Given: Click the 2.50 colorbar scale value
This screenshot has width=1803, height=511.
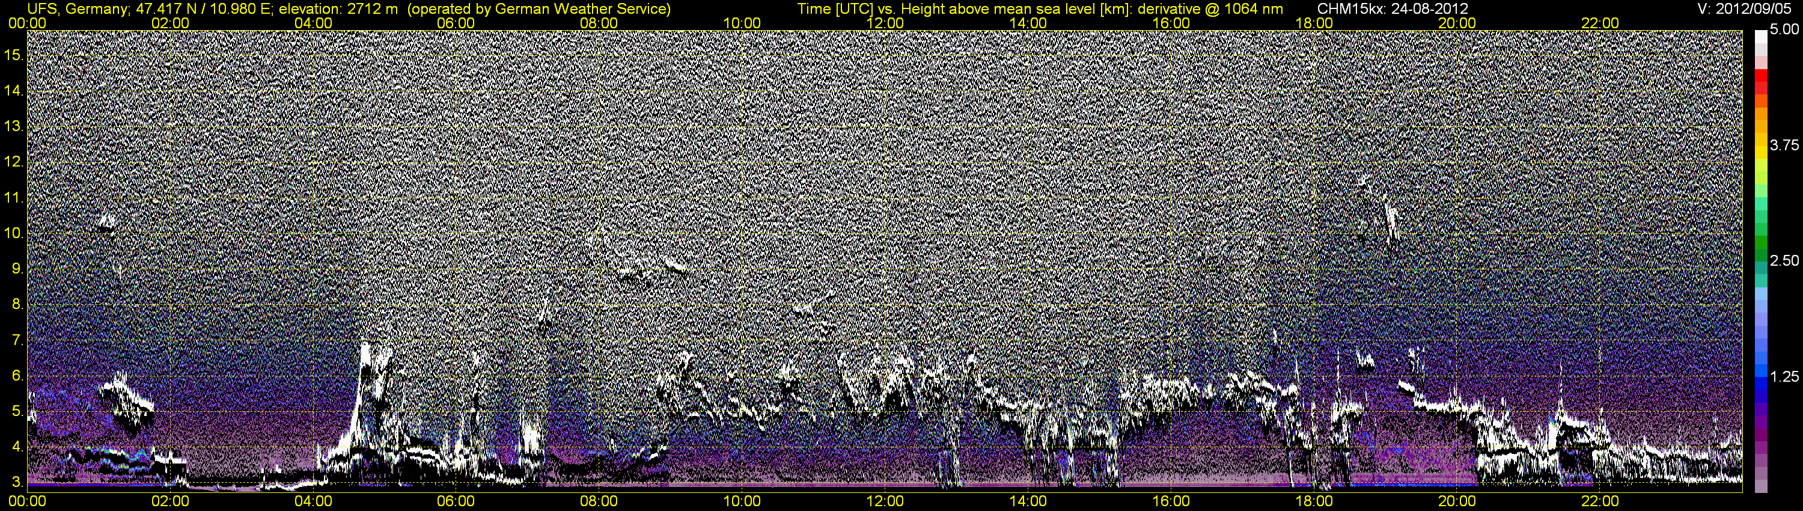Looking at the screenshot, I should pos(1784,260).
